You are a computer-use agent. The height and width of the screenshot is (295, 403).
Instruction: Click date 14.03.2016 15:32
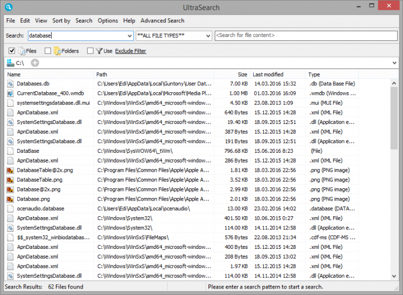coord(275,84)
